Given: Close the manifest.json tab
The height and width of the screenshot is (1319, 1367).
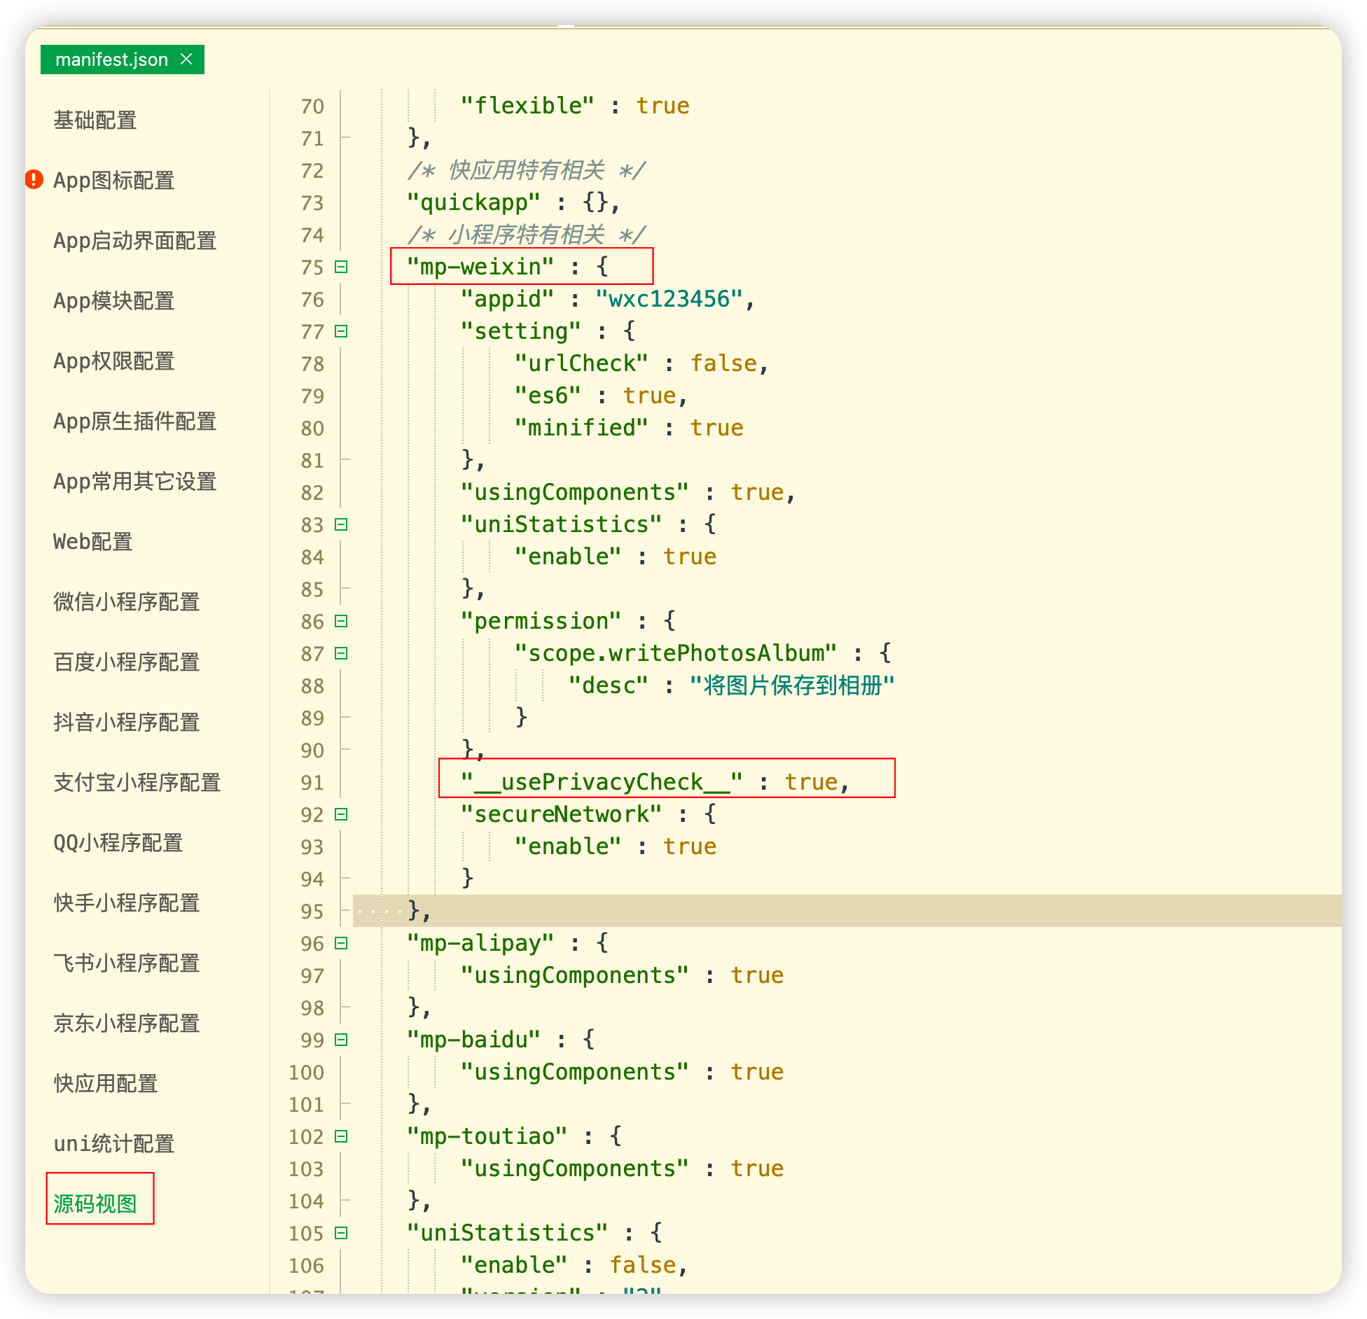Looking at the screenshot, I should (x=186, y=60).
